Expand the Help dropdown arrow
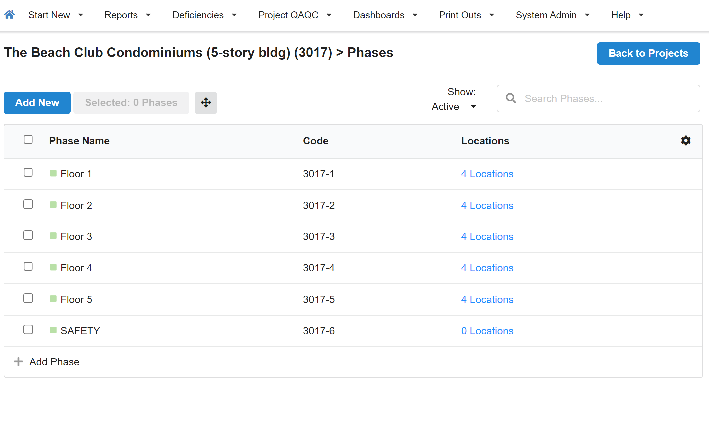 click(x=641, y=15)
